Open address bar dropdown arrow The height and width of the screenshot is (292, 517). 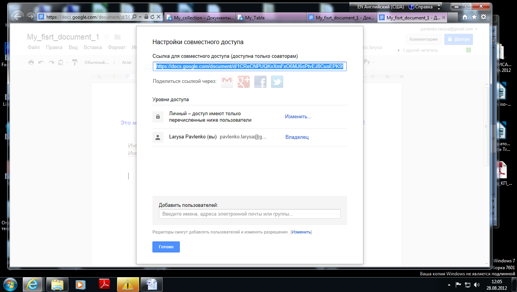(140, 17)
